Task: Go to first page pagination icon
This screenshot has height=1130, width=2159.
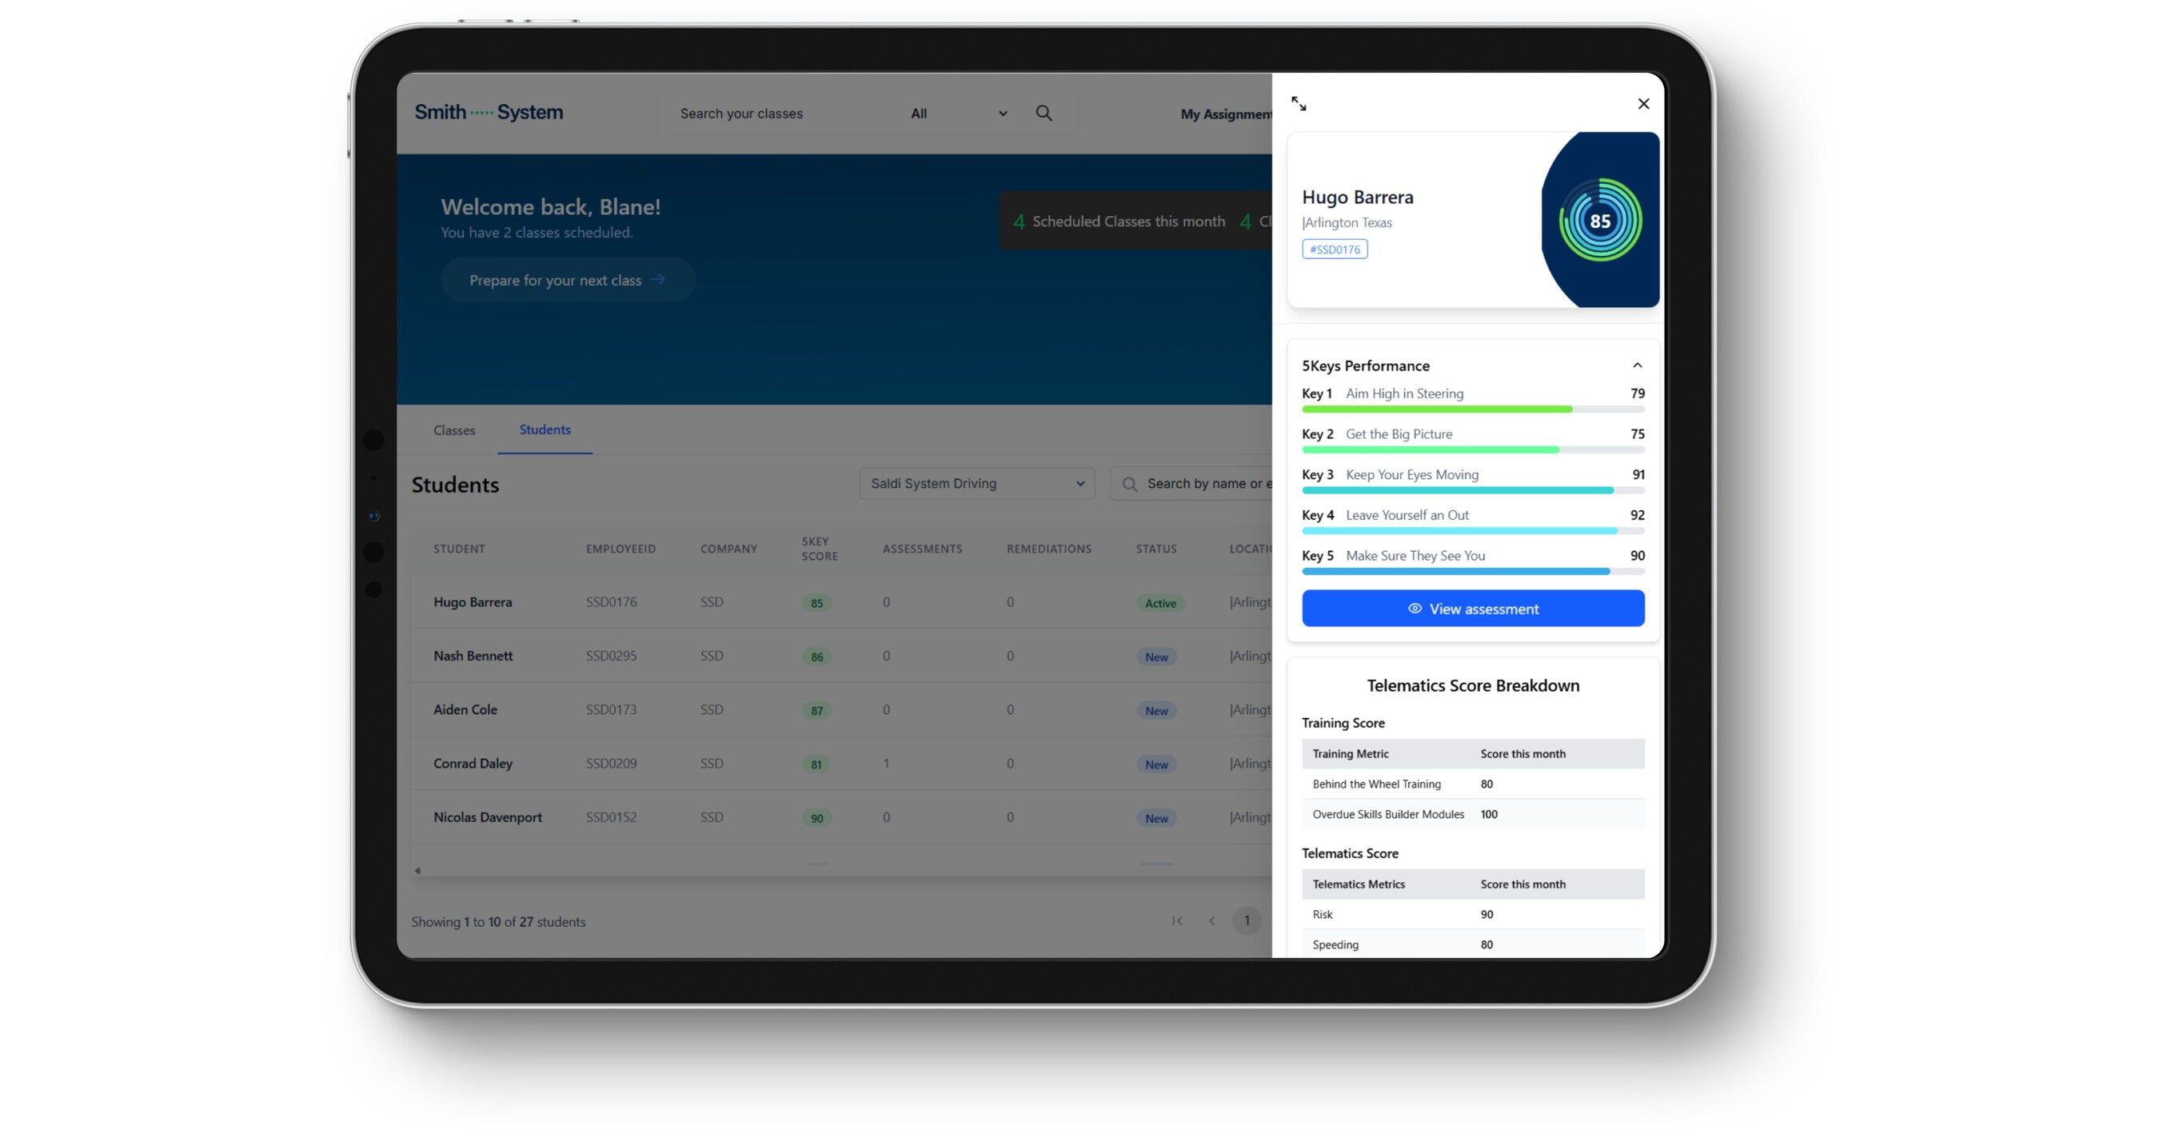Action: pyautogui.click(x=1177, y=921)
